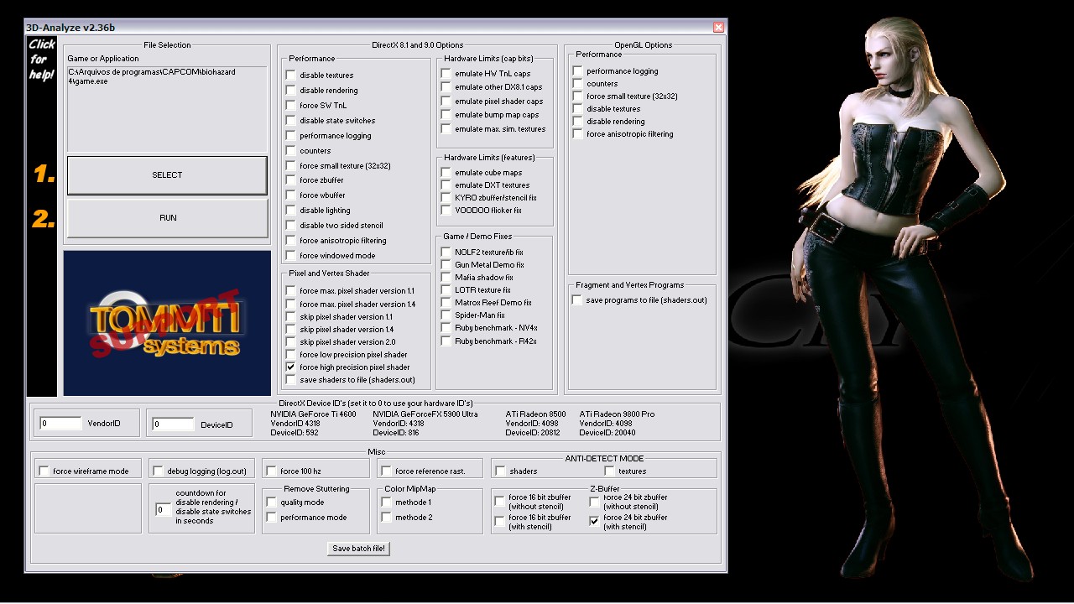Uncheck force 24 bit zbuffer (with stencil)
The image size is (1074, 604).
point(594,522)
